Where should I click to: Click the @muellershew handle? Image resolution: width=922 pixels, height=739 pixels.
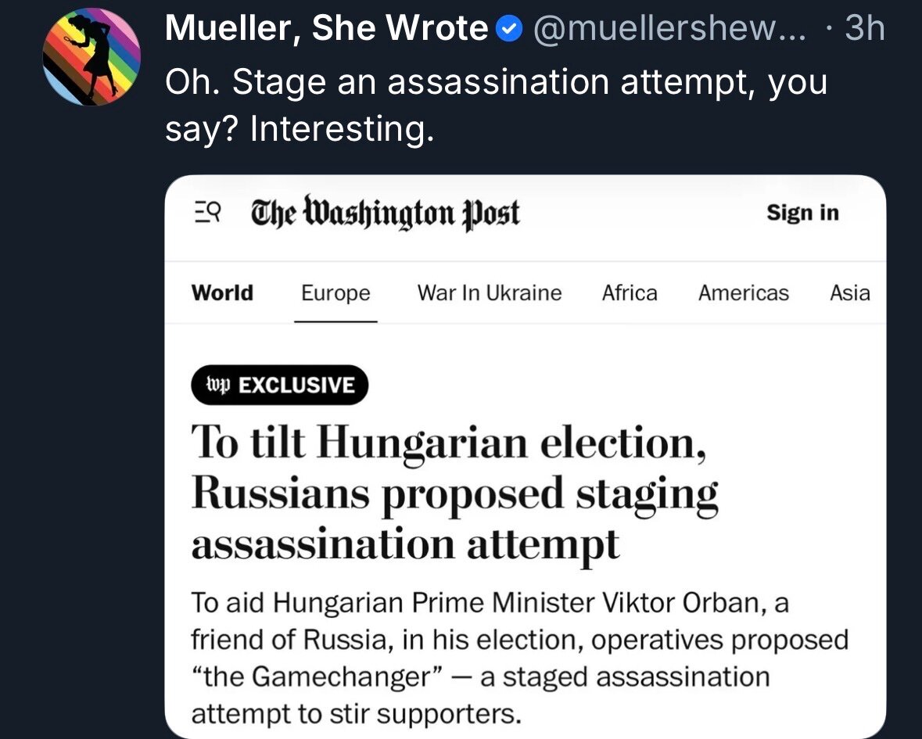[669, 30]
